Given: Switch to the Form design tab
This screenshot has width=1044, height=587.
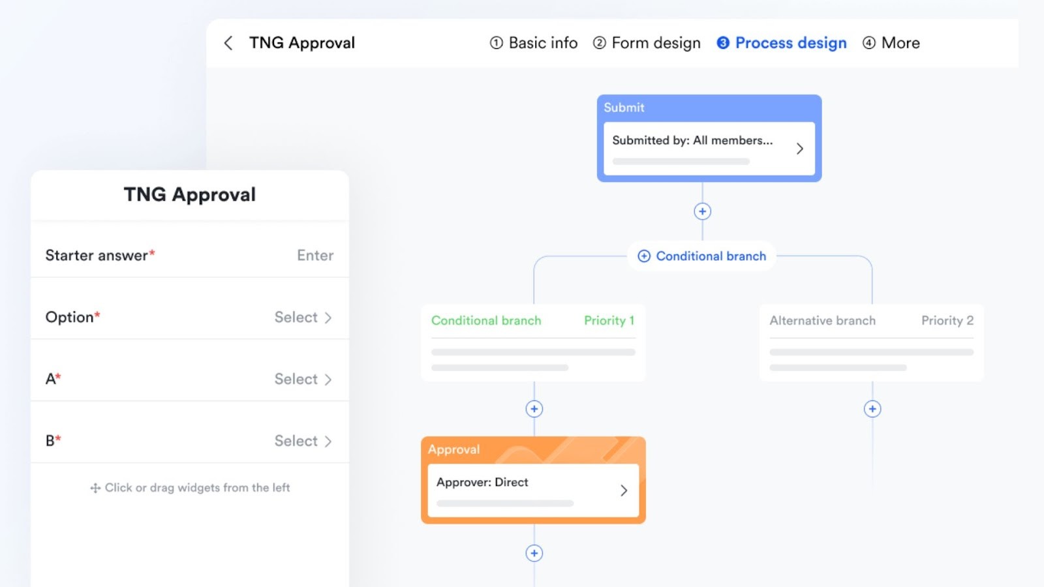Looking at the screenshot, I should point(646,42).
